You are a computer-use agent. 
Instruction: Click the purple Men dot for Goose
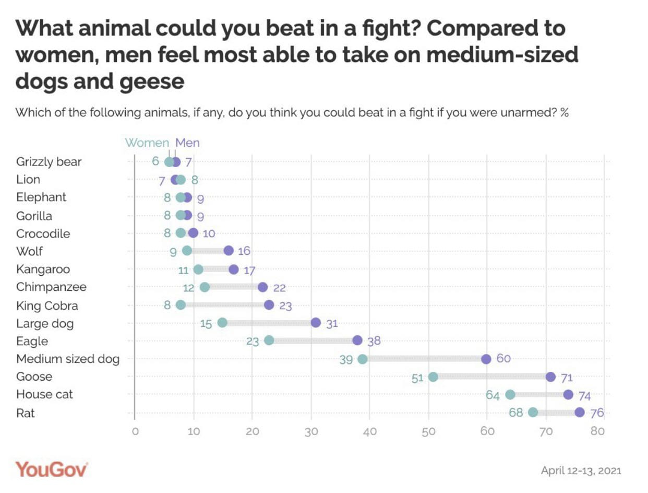(x=550, y=377)
